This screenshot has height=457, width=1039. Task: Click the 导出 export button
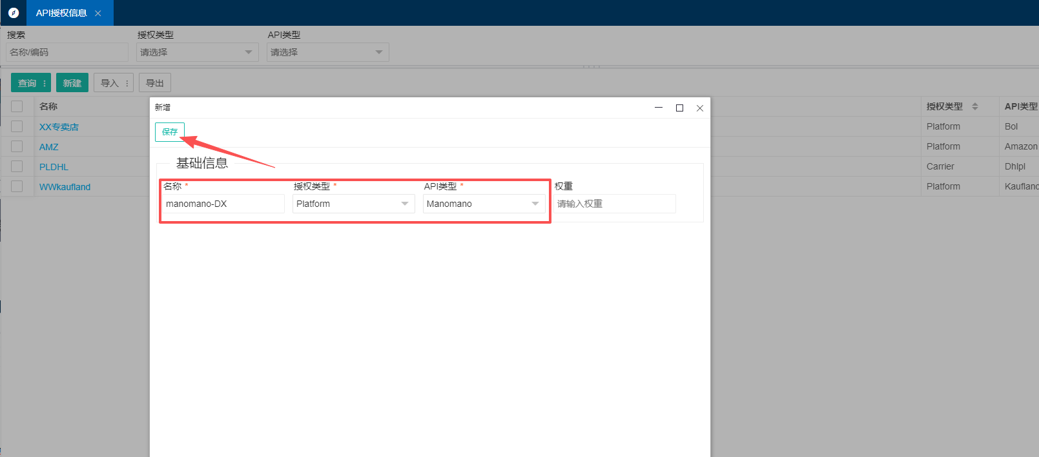155,83
